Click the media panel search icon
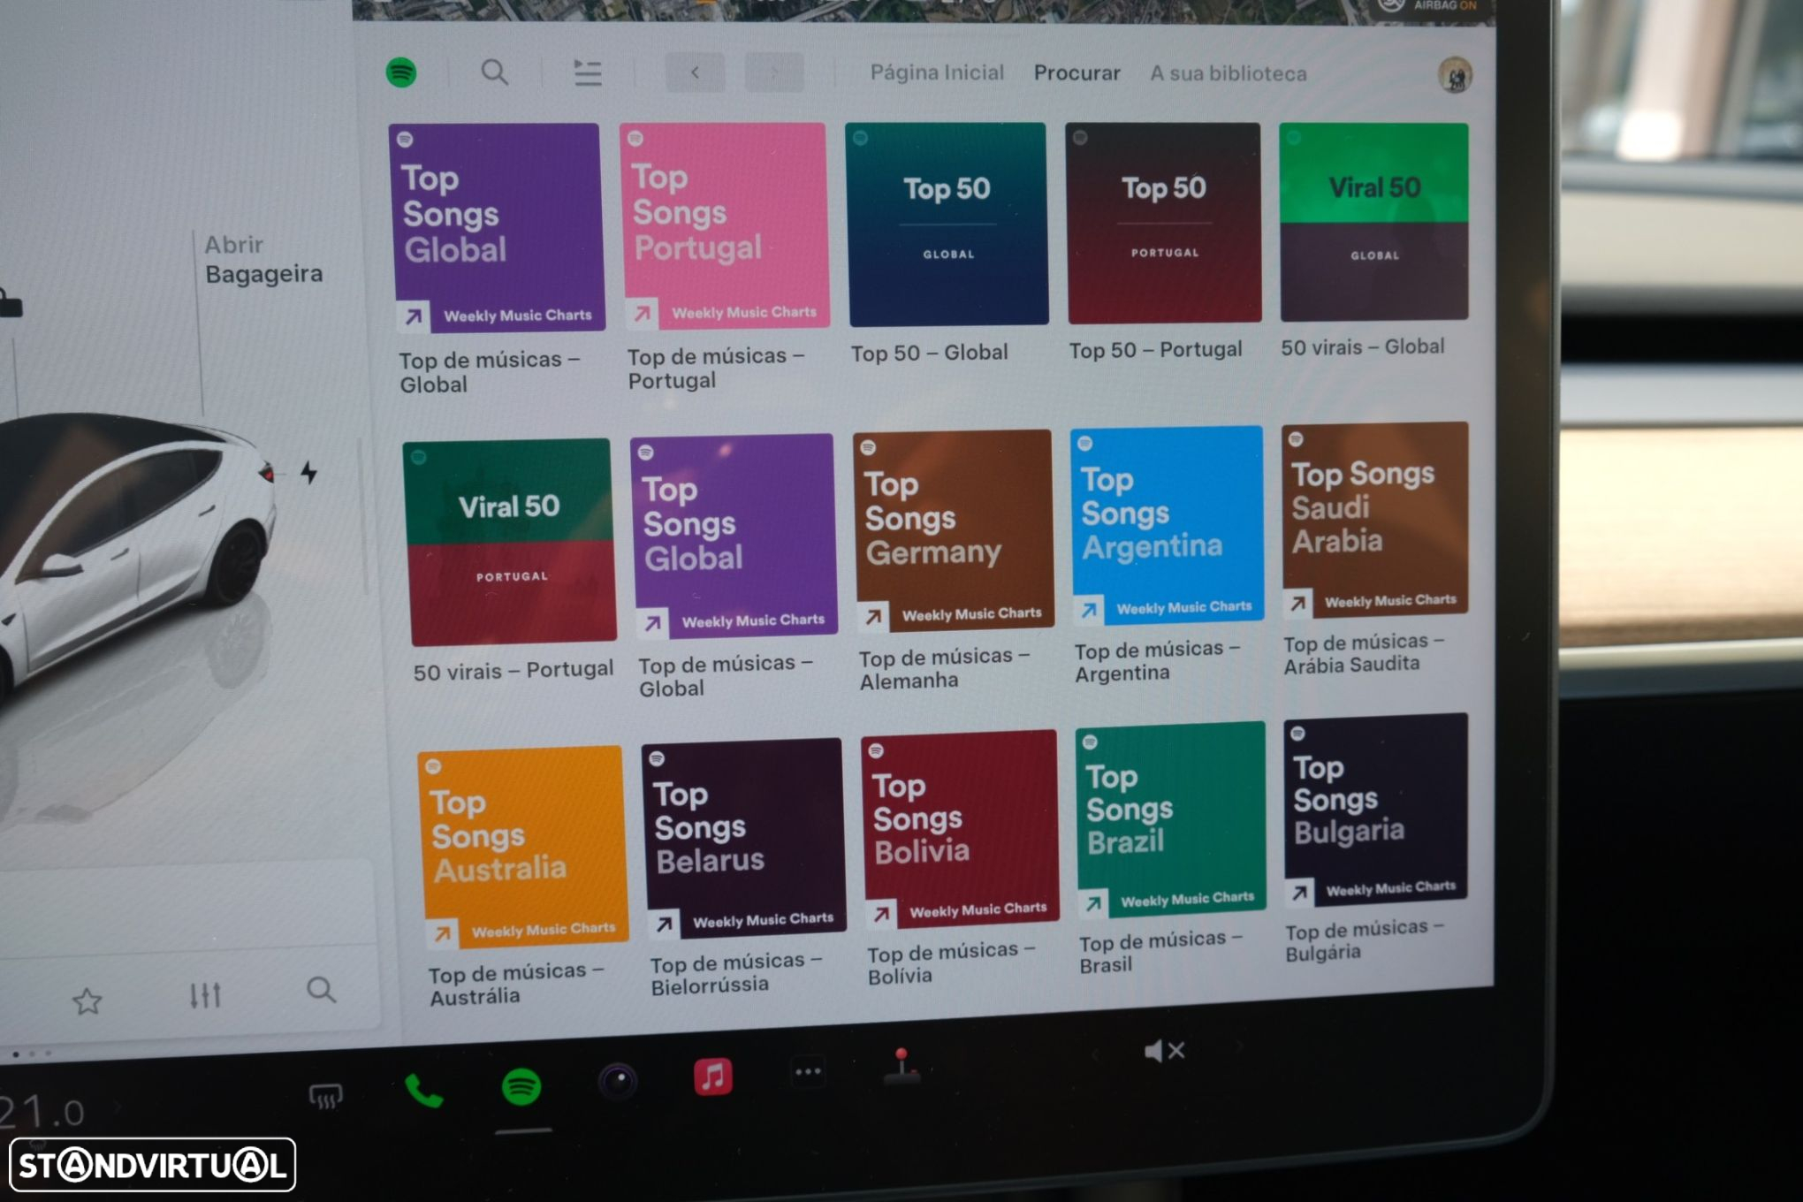 coord(321,990)
